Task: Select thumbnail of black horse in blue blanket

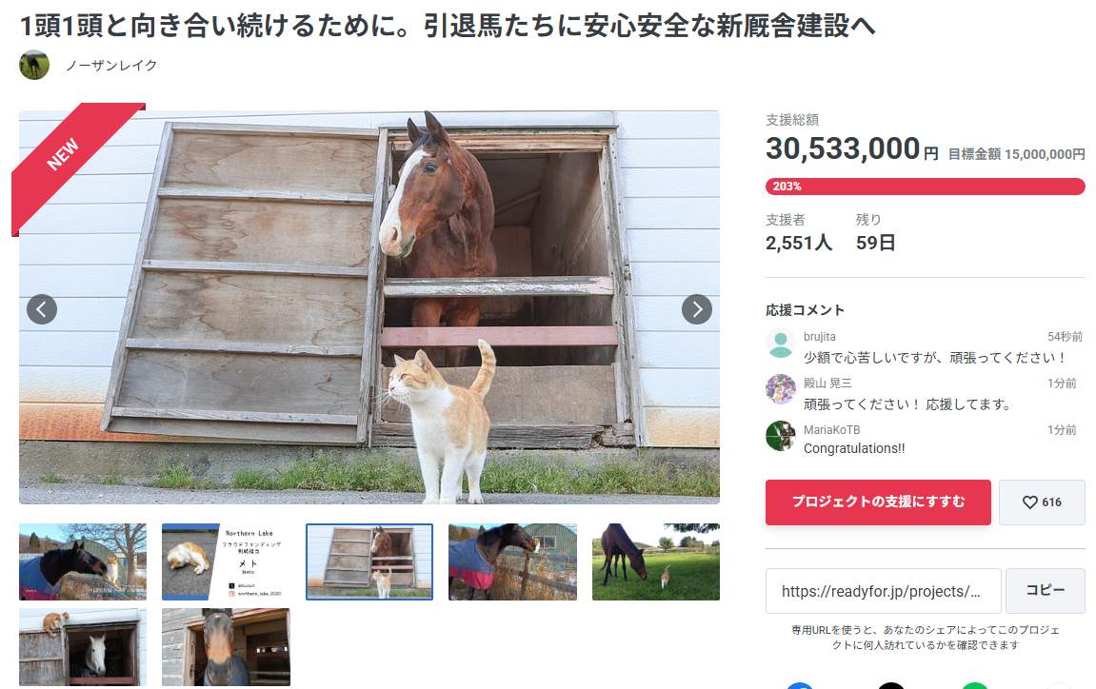Action: point(83,561)
